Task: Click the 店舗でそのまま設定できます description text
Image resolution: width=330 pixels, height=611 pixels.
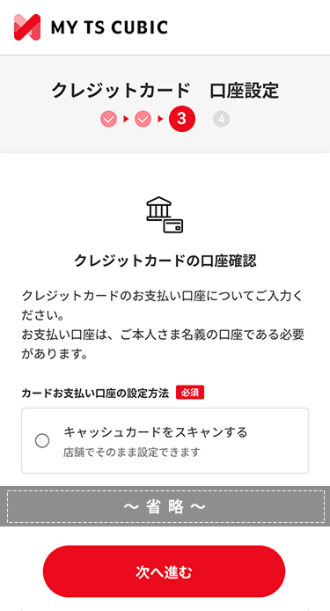Action: (x=132, y=453)
